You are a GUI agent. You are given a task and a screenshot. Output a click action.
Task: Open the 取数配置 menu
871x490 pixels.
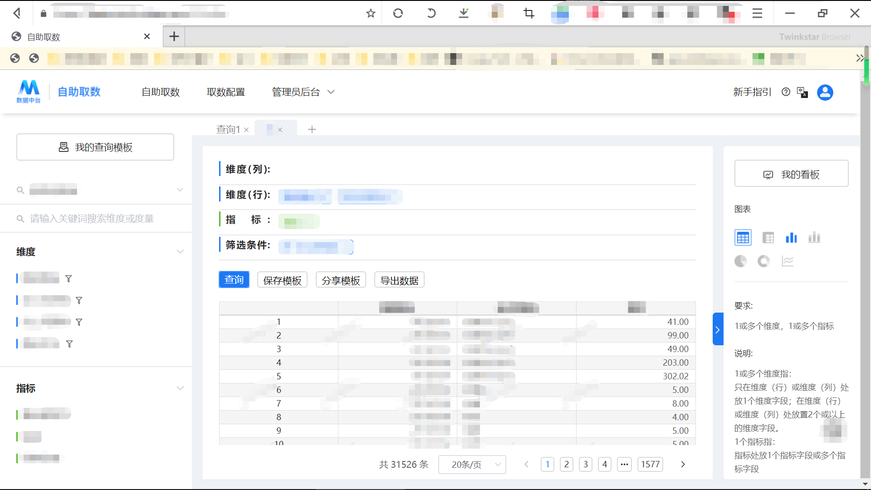[x=226, y=92]
